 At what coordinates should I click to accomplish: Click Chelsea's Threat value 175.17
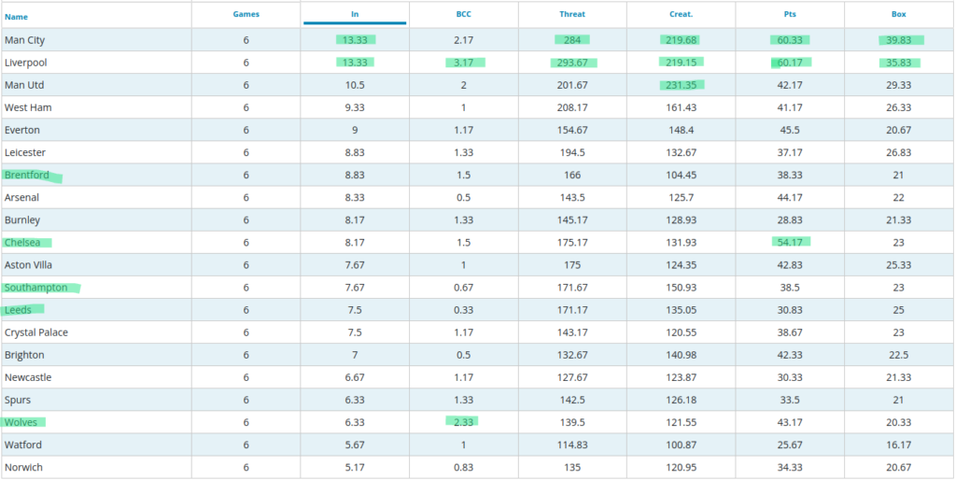coord(572,243)
